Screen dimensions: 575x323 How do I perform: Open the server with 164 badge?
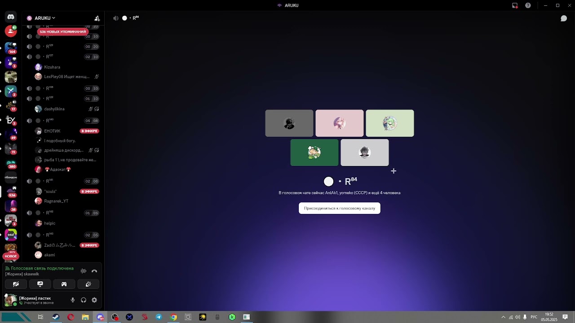coord(11,48)
